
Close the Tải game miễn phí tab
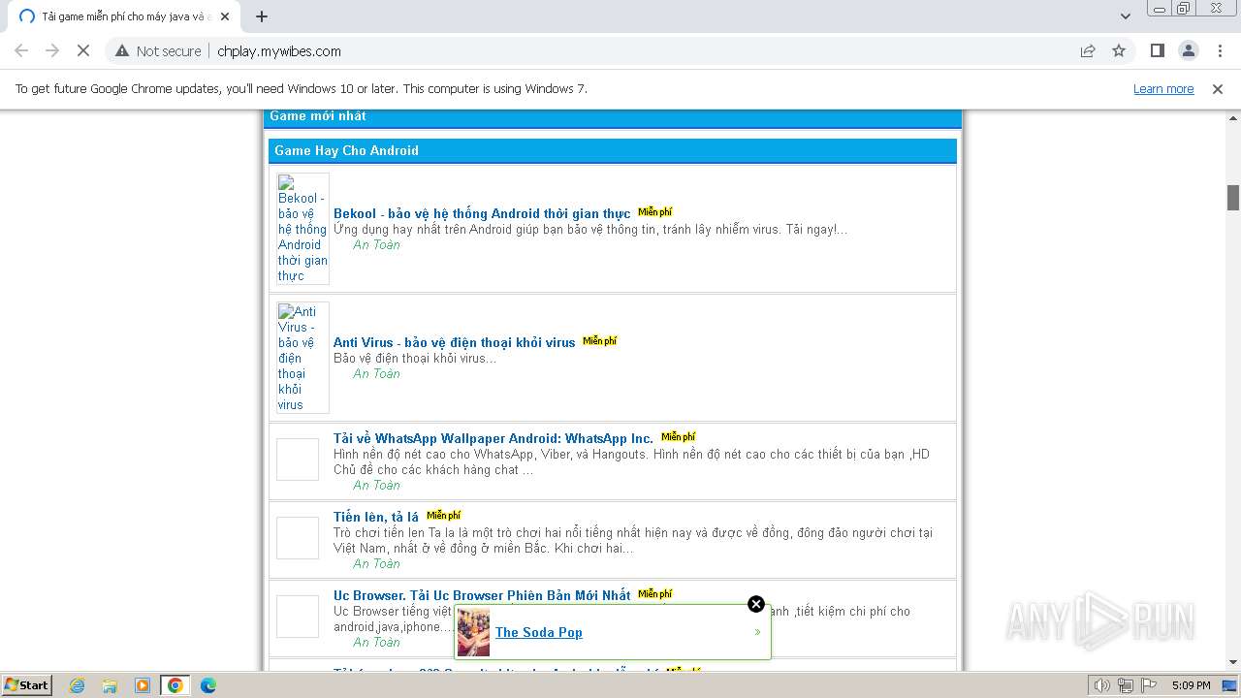coord(224,16)
